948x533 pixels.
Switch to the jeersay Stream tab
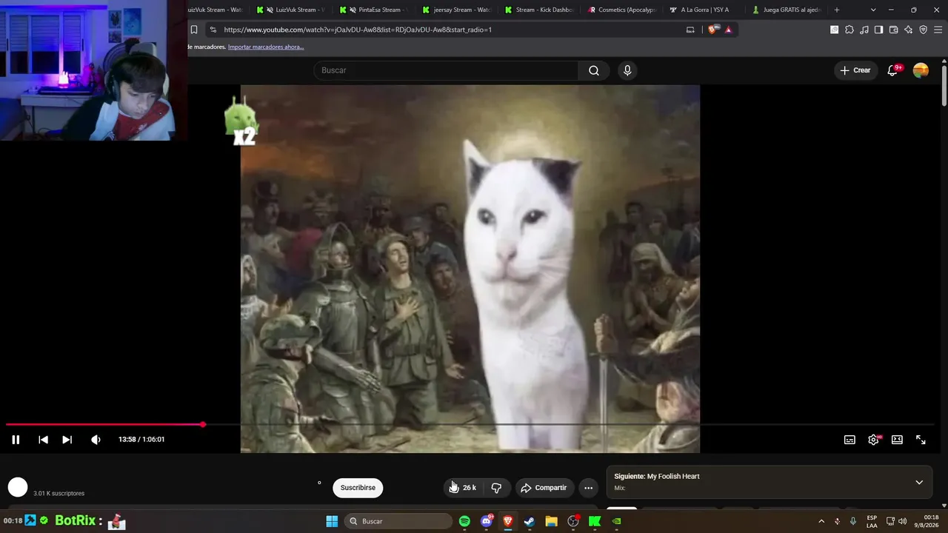(x=458, y=10)
